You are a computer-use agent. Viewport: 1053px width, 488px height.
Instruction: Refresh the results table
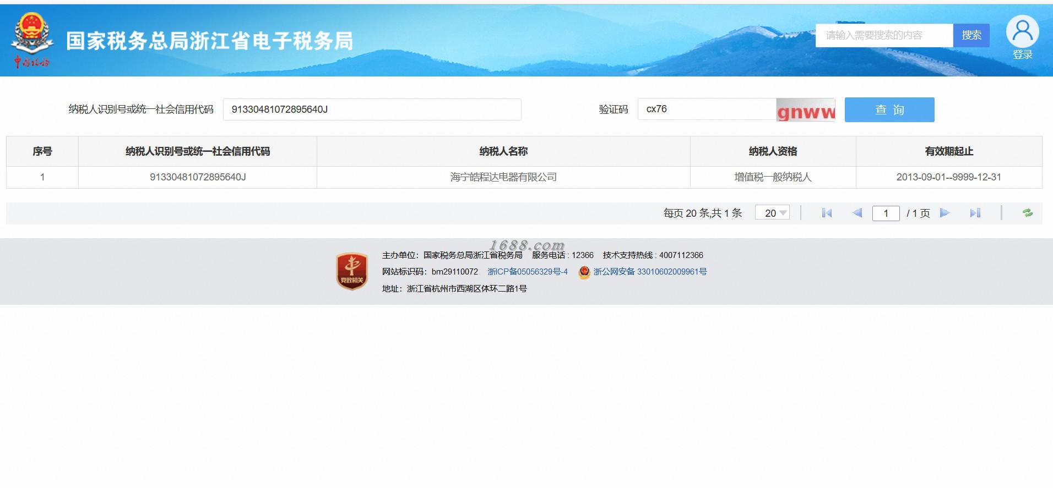(x=1028, y=213)
